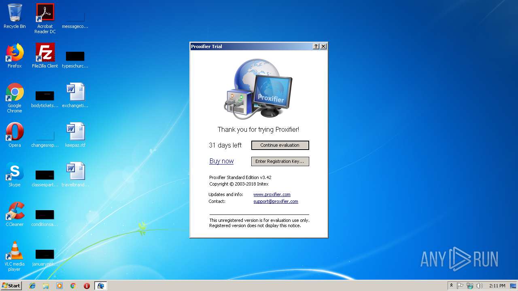Image resolution: width=518 pixels, height=291 pixels.
Task: Click the Proxifier globe logo image
Action: coord(258,89)
